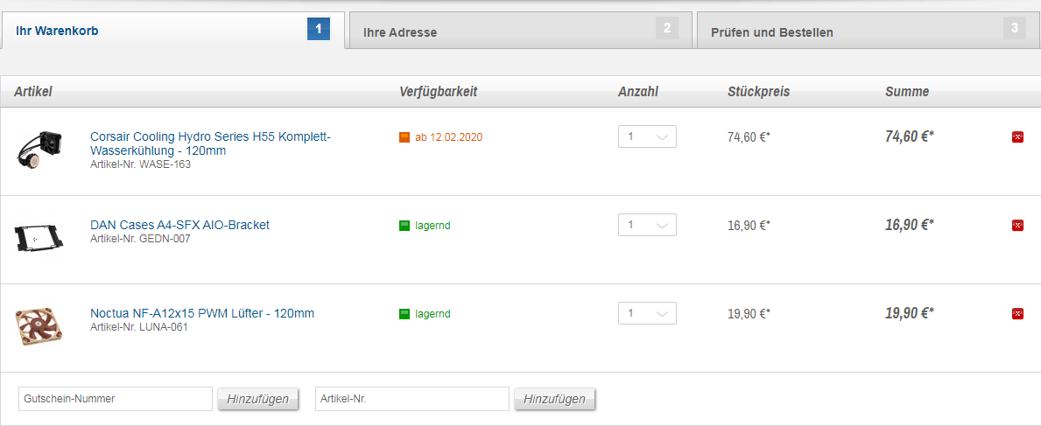Open quantity dropdown for Noctua NF-A12x15 fan
Screen dimensions: 1041x426
click(647, 313)
